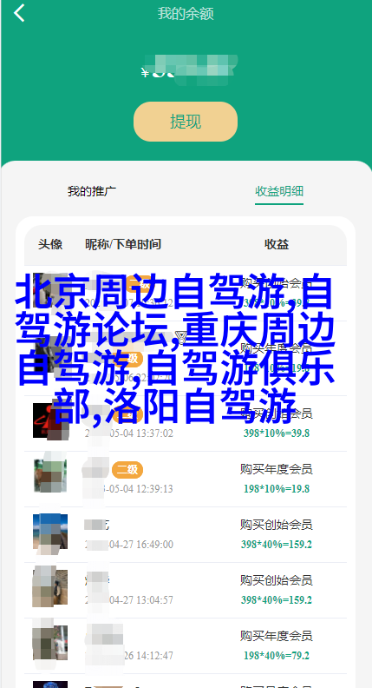
Task: Tap 二级 badge in the 12:39:13 row
Action: pos(127,470)
